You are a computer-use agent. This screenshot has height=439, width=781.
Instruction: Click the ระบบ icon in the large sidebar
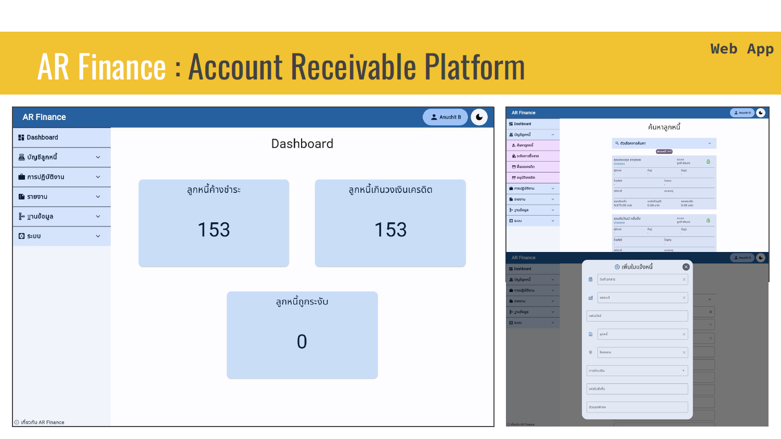coord(21,236)
